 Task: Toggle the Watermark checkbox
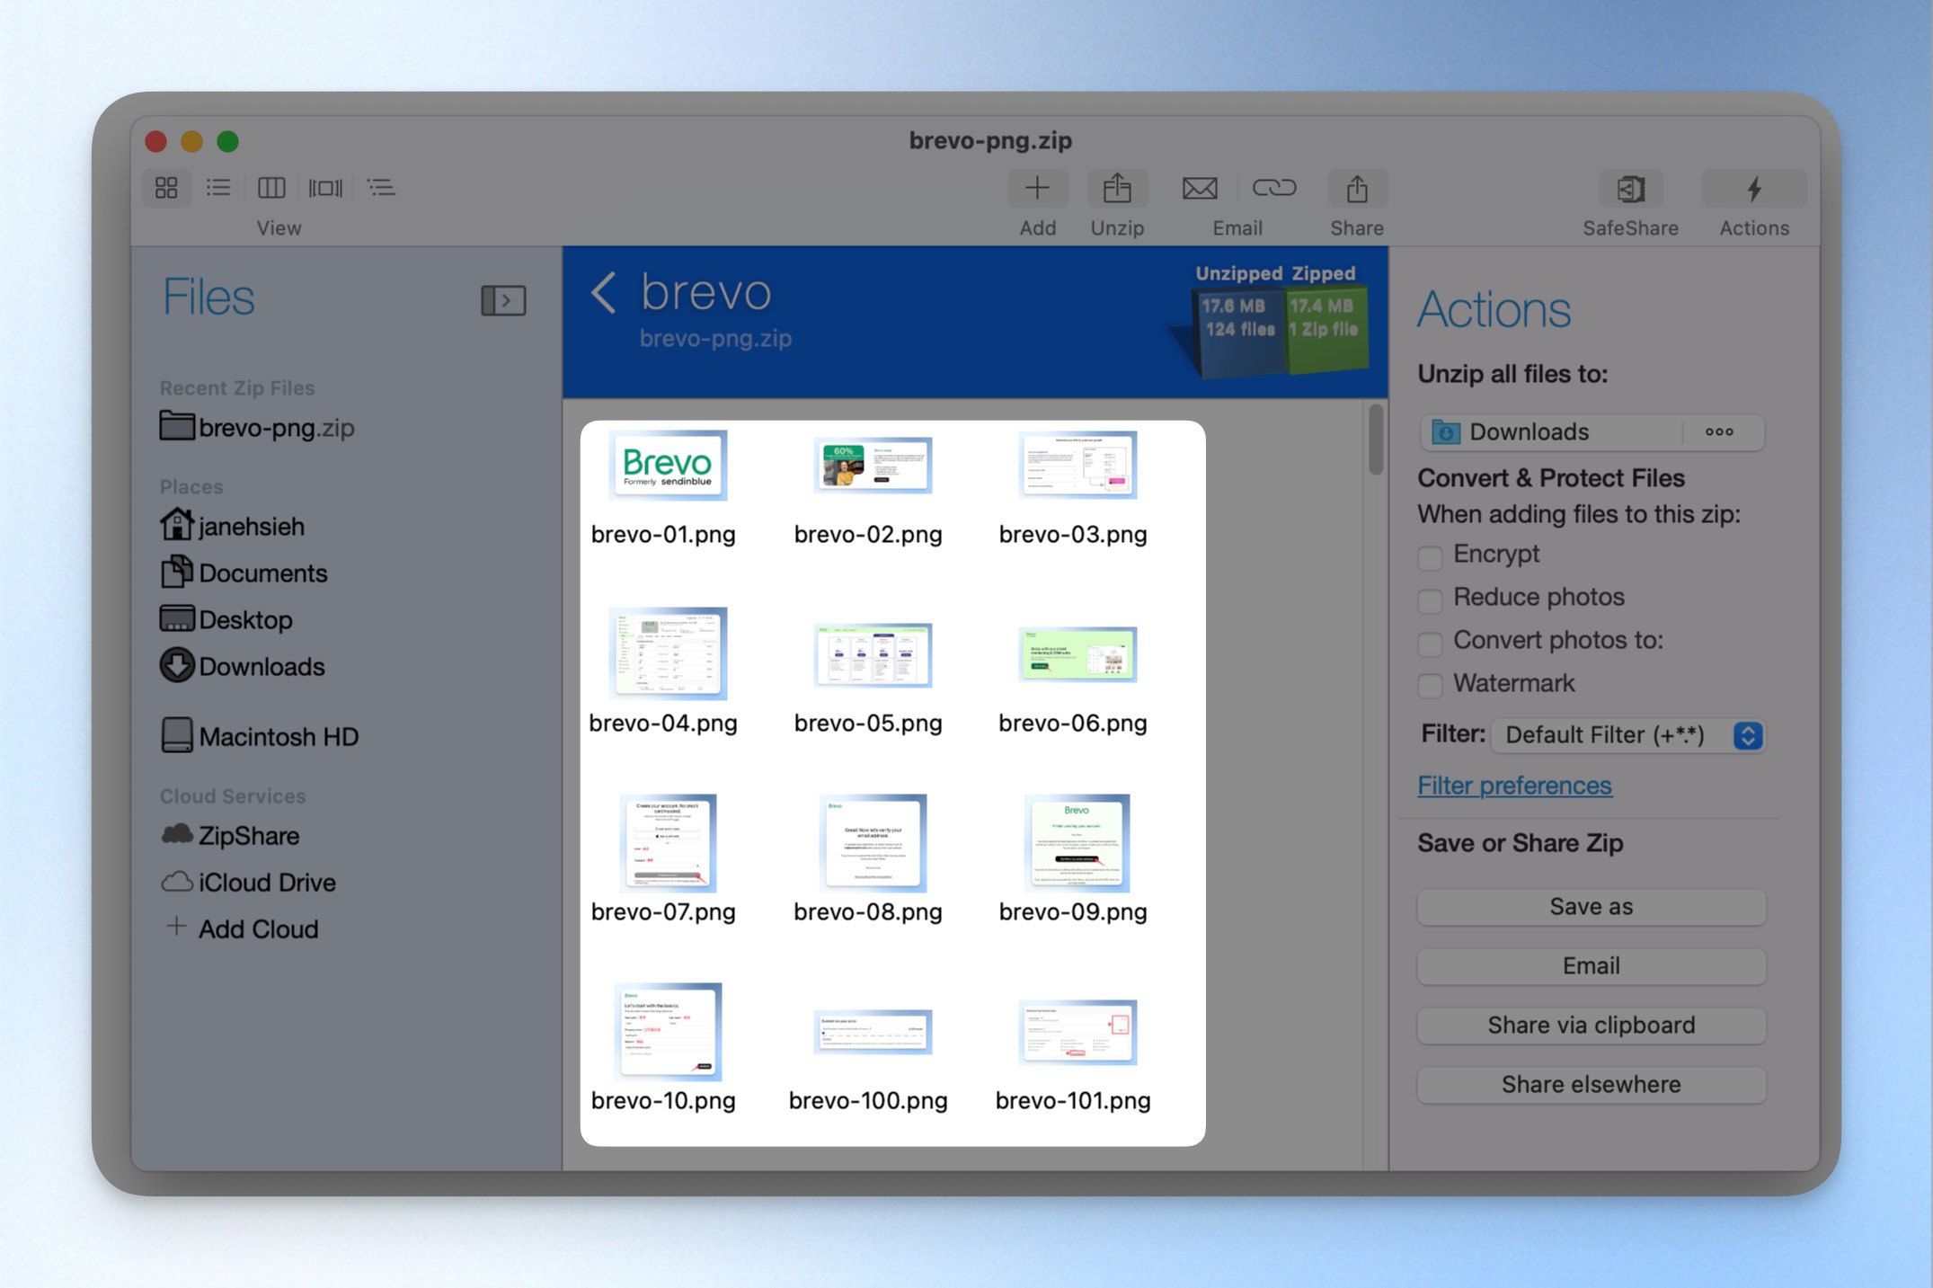pos(1430,686)
